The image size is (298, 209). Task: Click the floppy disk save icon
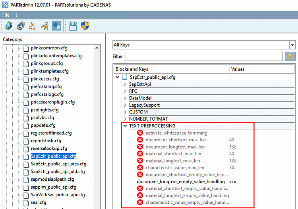coord(73,26)
